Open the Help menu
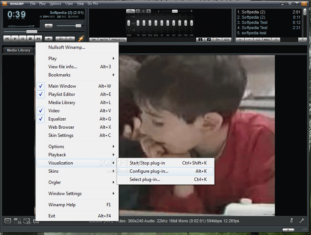Screen dimensions: 311x235 (80, 4)
